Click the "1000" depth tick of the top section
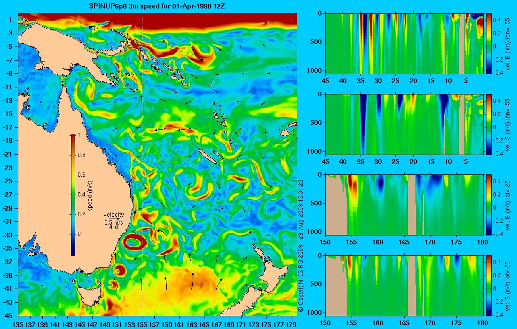Viewport: 517px width, 329px height. pos(315,70)
